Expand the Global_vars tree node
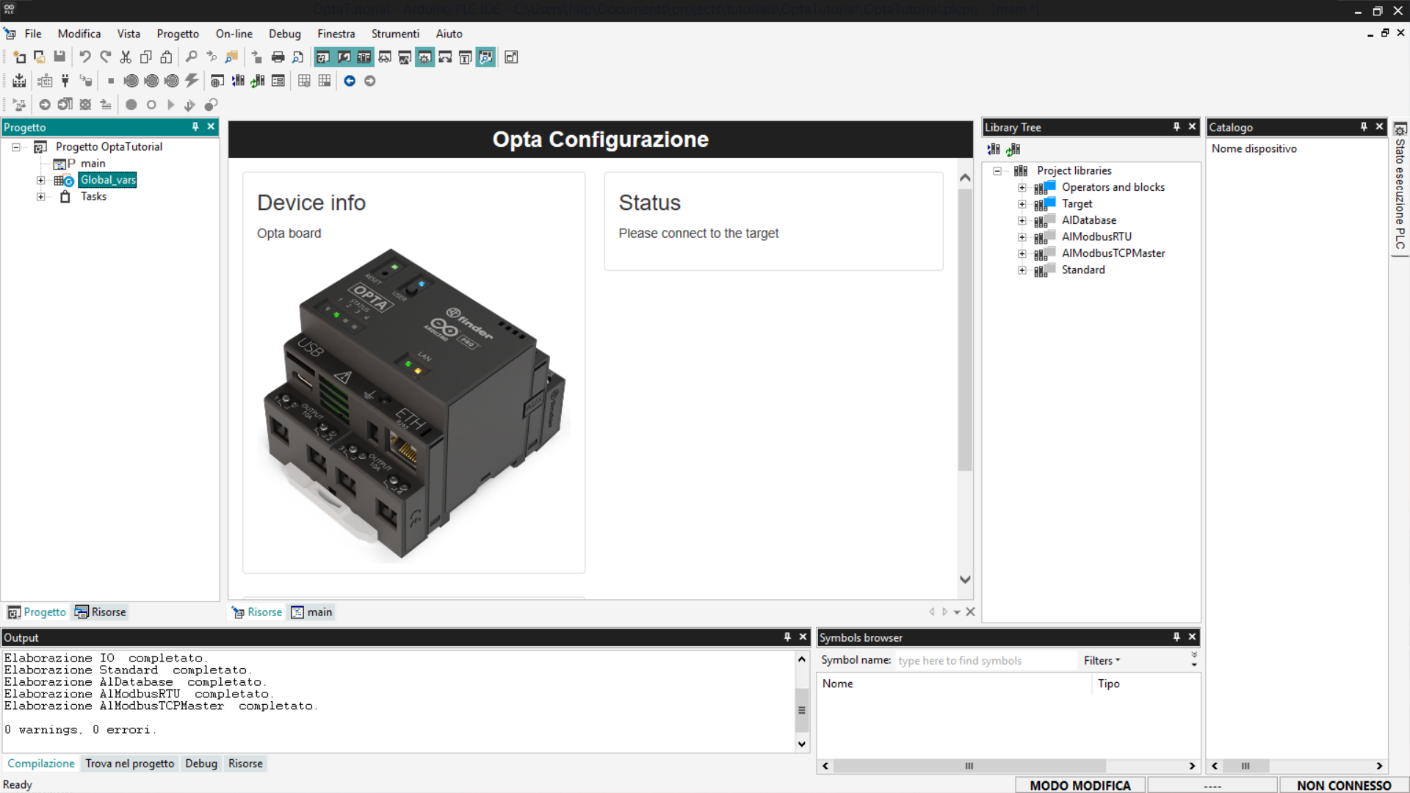This screenshot has width=1410, height=793. tap(41, 180)
